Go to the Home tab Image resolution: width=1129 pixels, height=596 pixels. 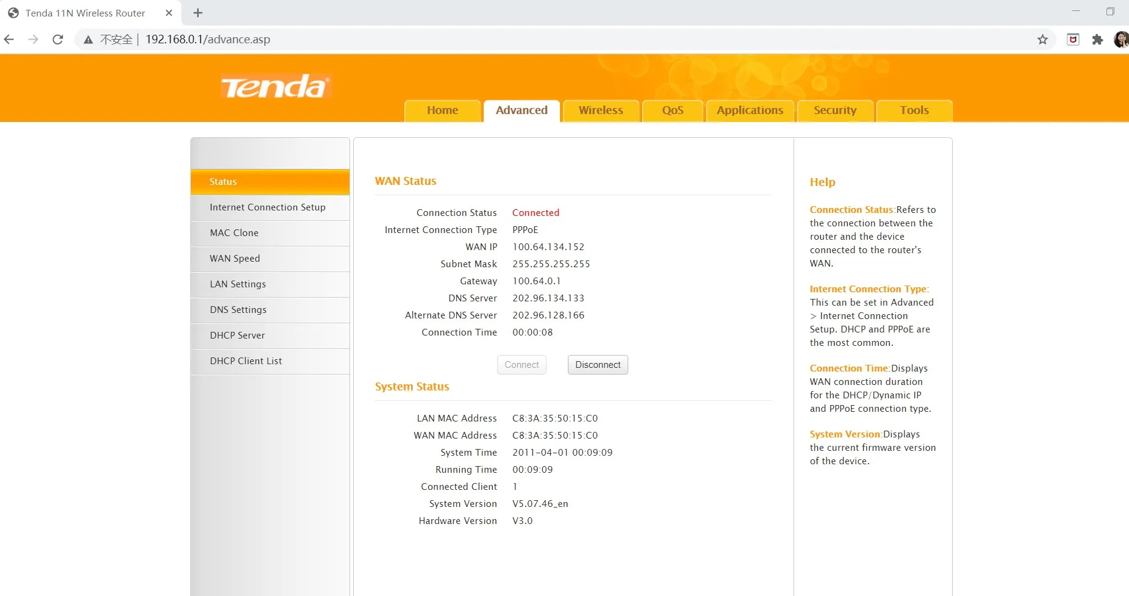point(442,110)
